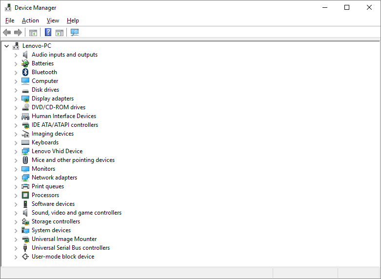This screenshot has width=381, height=279.
Task: Select the Print queues label
Action: [x=48, y=186]
